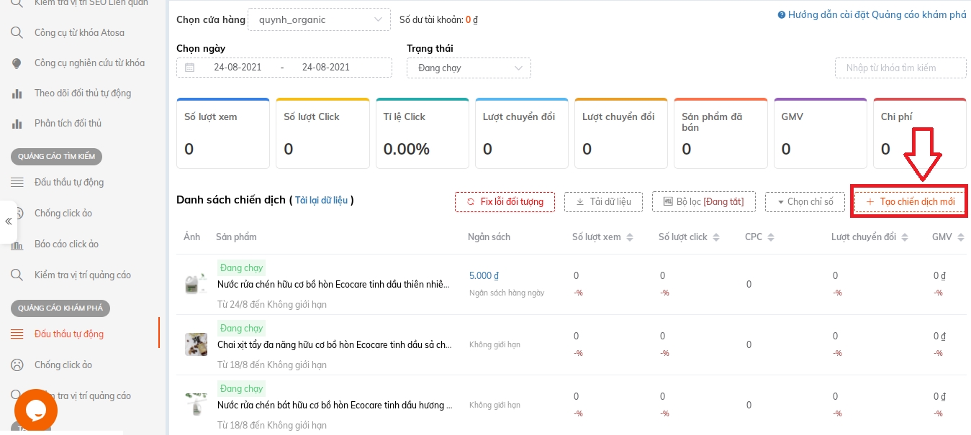971x435 pixels.
Task: Select Báo cáo click ảo menu item
Action: [66, 244]
